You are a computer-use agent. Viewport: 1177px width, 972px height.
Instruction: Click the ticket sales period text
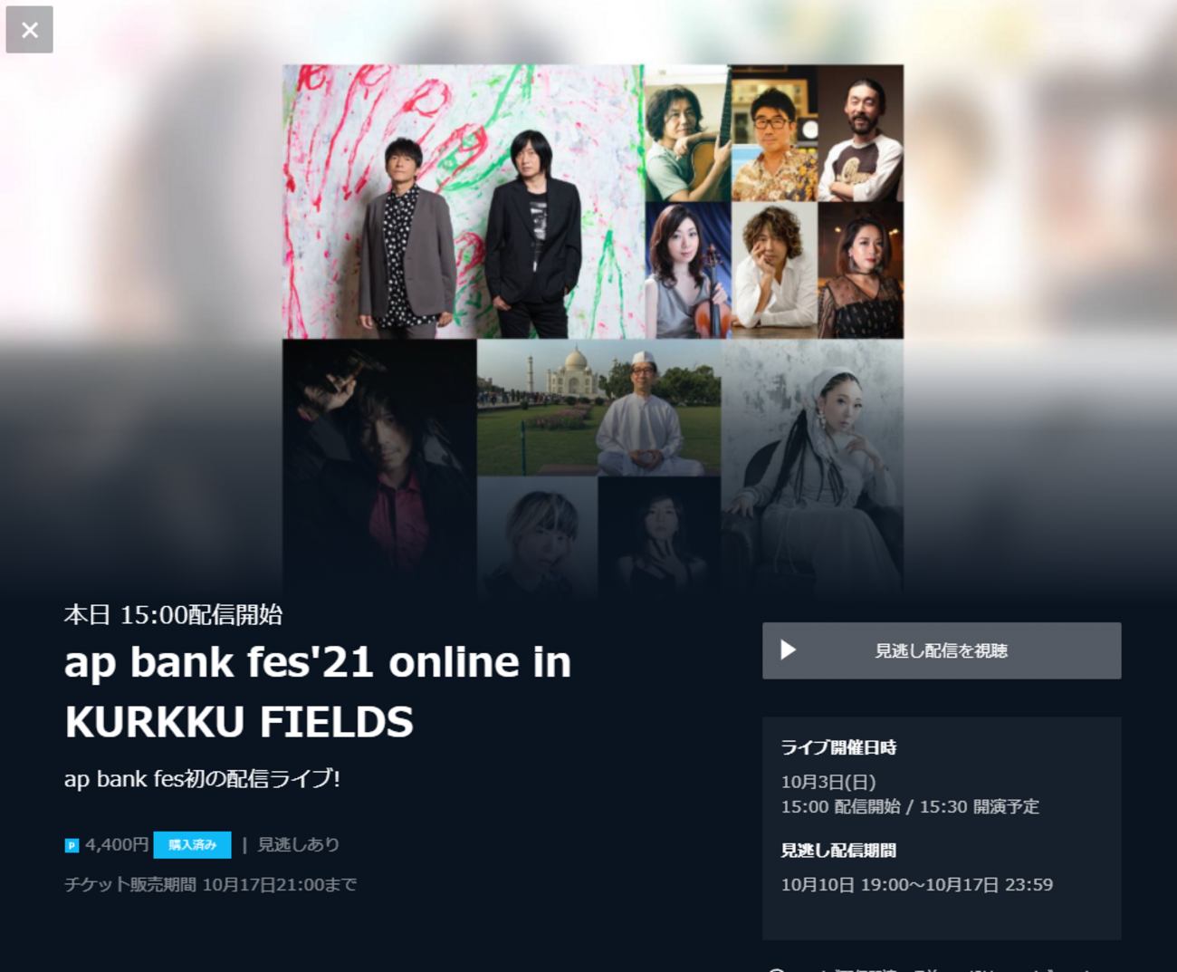pos(210,884)
